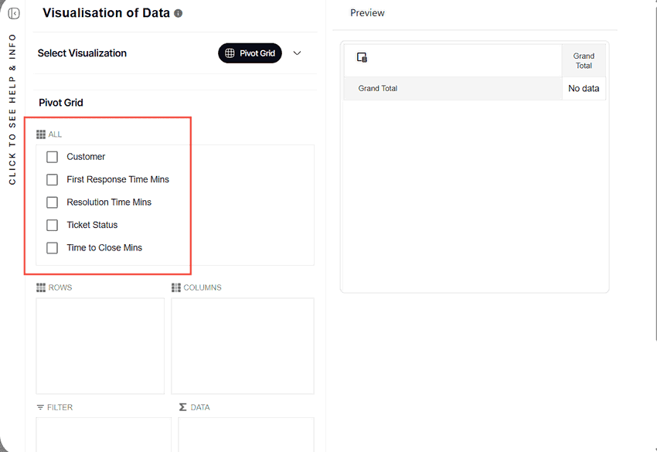
Task: Click the info icon beside Visualisation of Data
Action: pos(178,13)
